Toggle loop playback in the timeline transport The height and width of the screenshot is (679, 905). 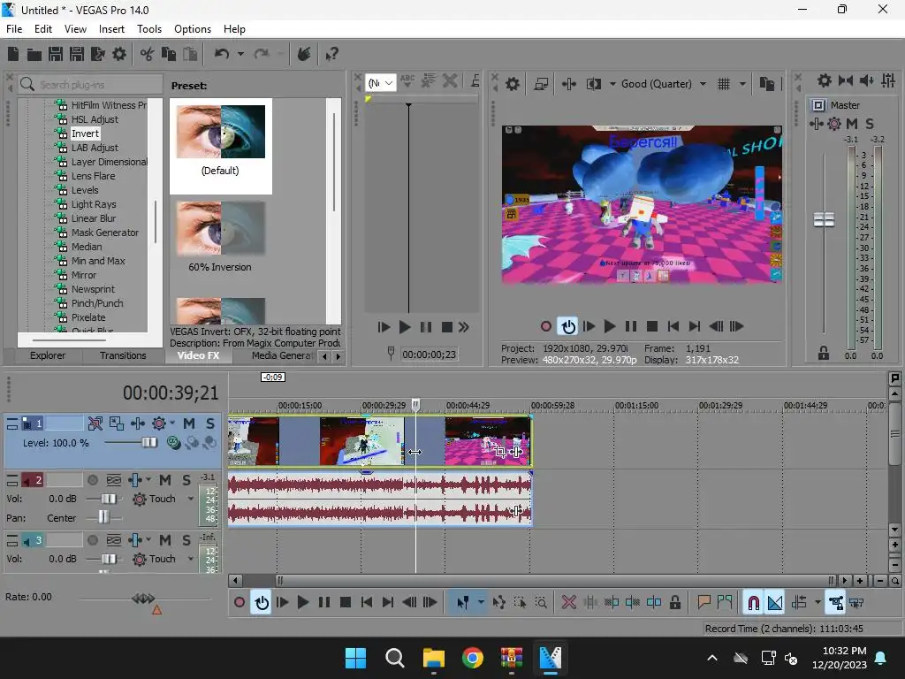[x=262, y=602]
